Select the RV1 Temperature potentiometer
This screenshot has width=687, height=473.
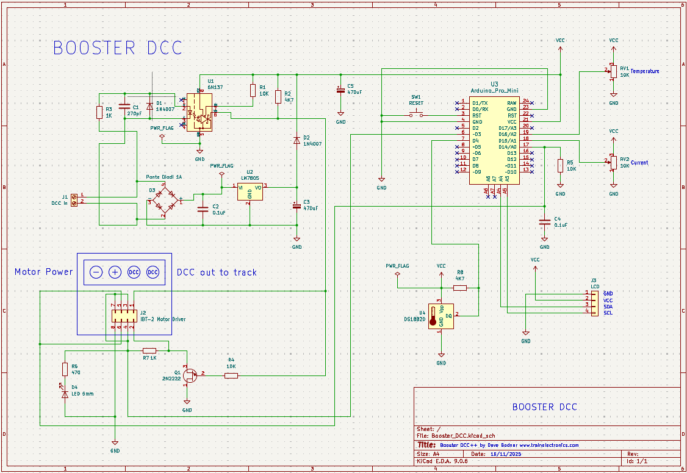pos(613,71)
